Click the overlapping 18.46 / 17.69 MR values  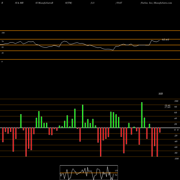167,106
